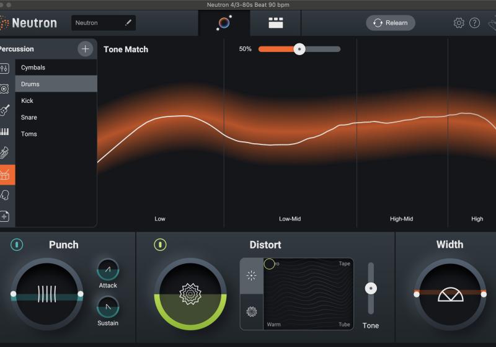Select the Brass trumpet category icon
This screenshot has width=496, height=347.
(4, 152)
